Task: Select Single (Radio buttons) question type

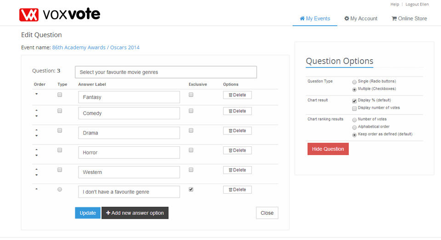Action: [354, 81]
